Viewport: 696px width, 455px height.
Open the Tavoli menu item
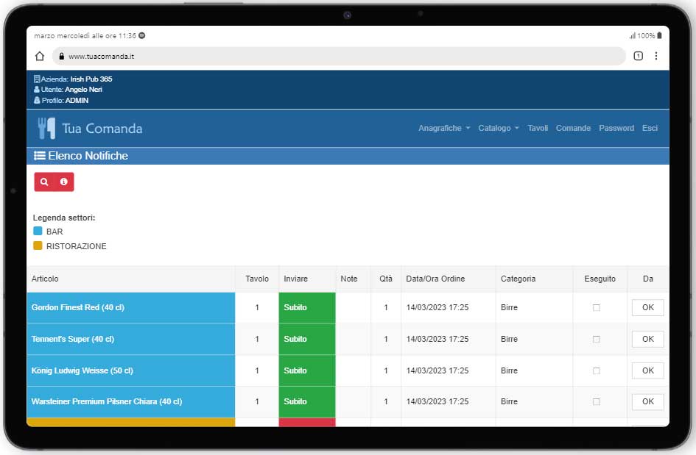(x=538, y=128)
